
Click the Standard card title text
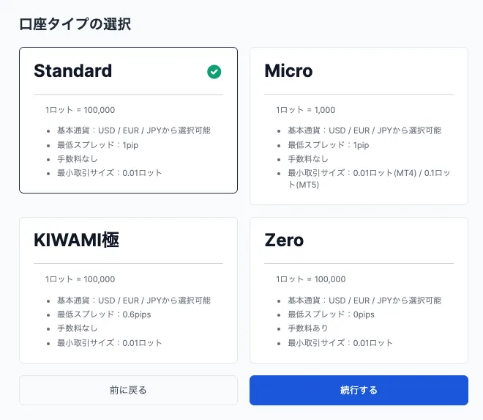(x=73, y=71)
